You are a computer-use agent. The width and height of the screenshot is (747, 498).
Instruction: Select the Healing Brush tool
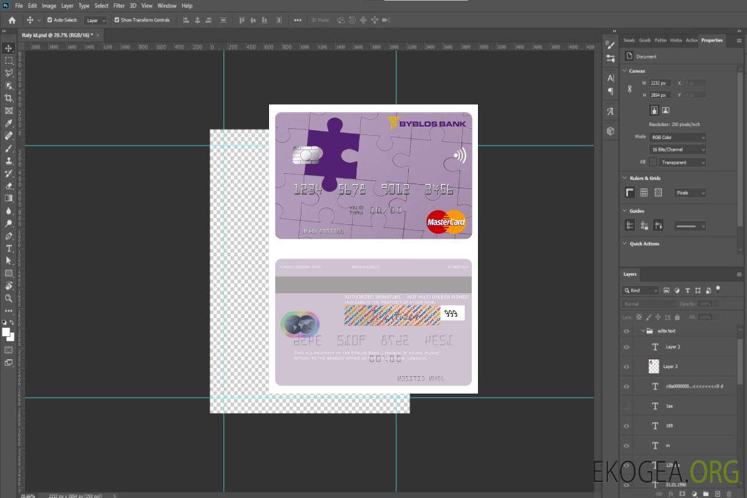(8, 136)
